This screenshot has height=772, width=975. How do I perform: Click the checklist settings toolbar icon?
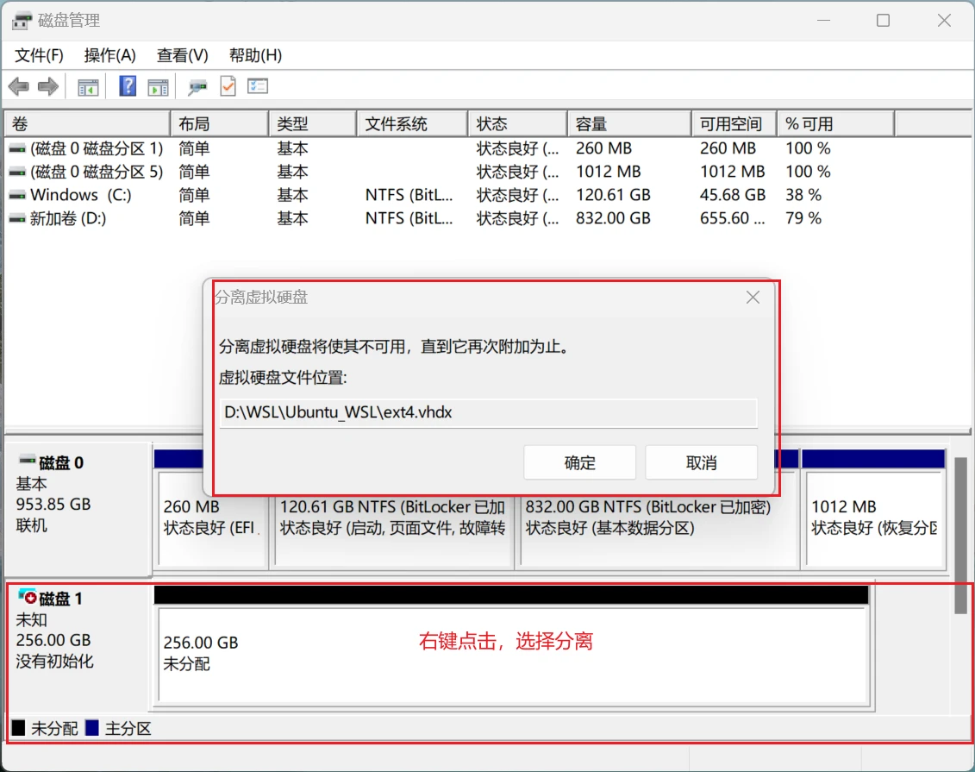click(258, 86)
